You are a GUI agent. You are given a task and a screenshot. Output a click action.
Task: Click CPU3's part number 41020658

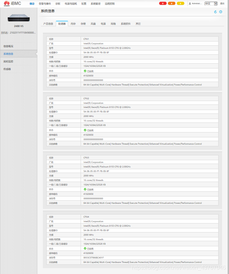(x=89, y=194)
